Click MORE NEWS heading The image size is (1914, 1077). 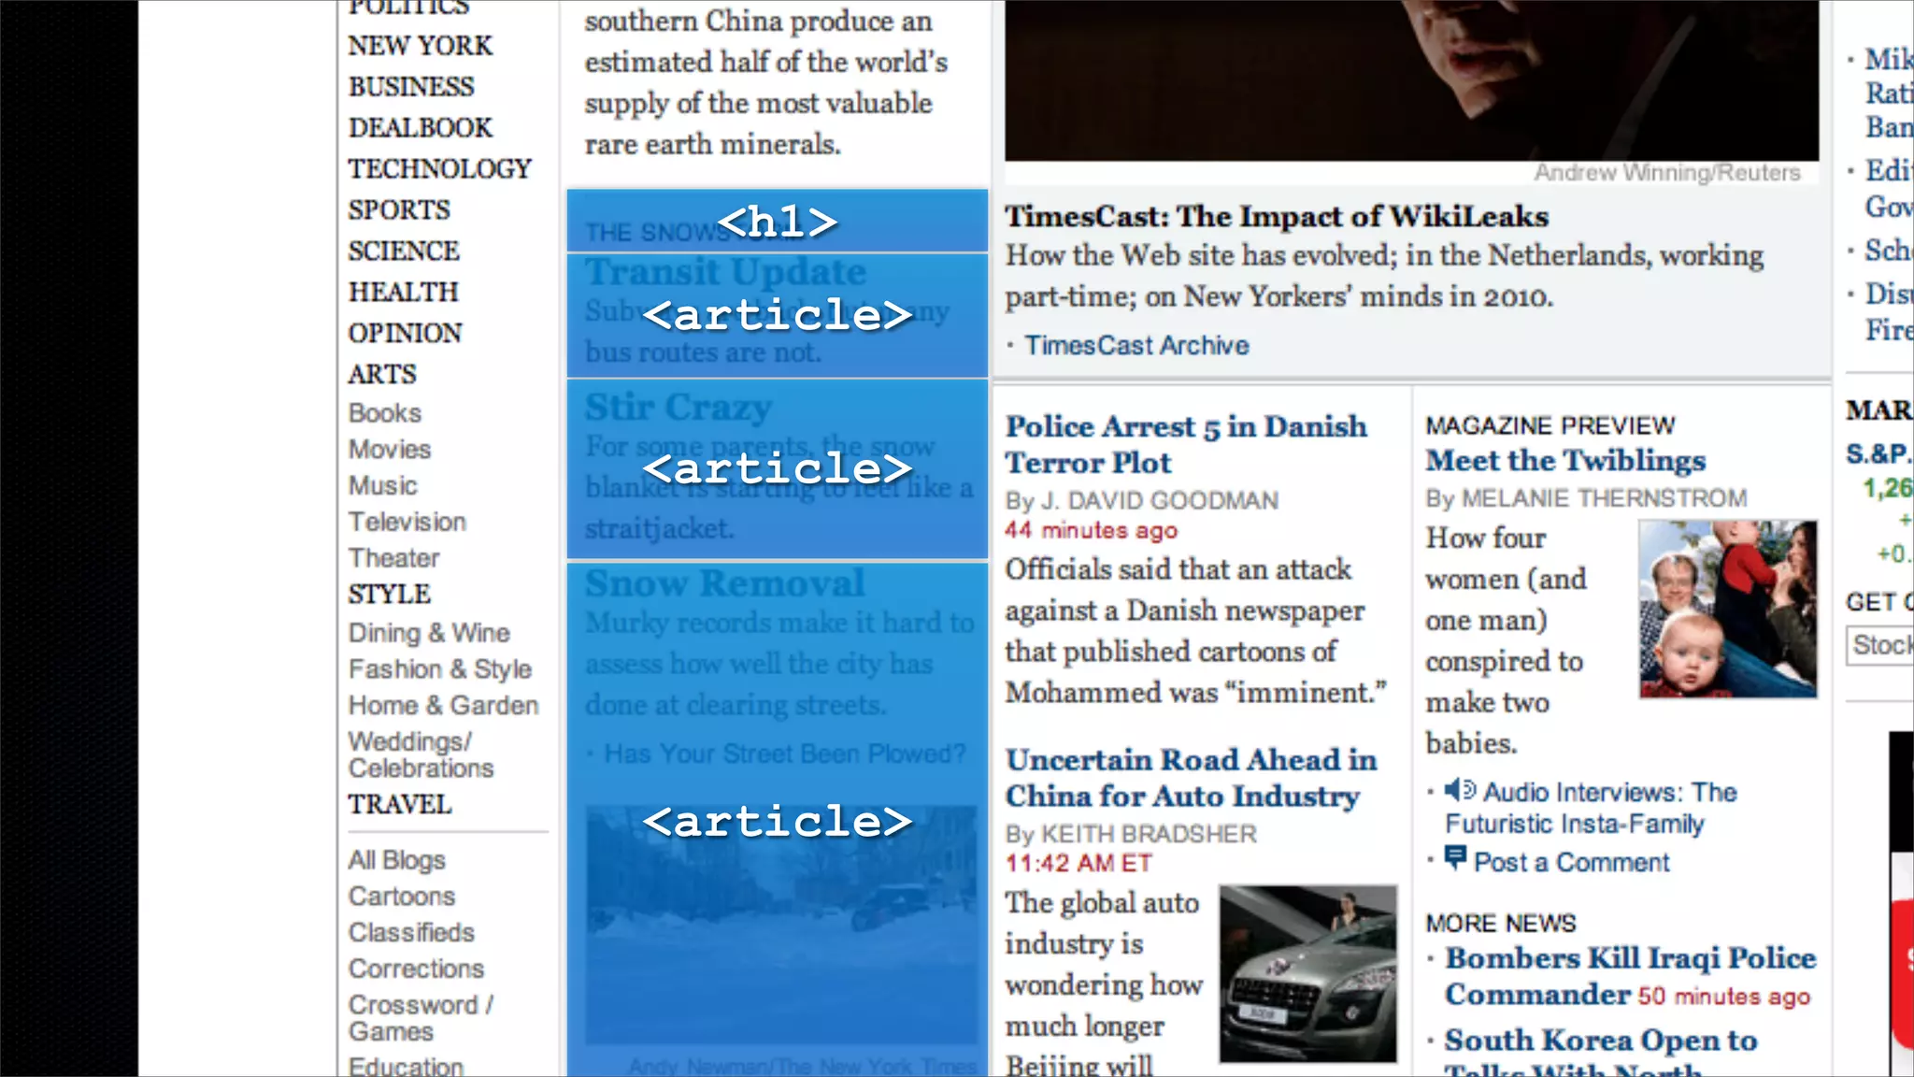[x=1501, y=924]
